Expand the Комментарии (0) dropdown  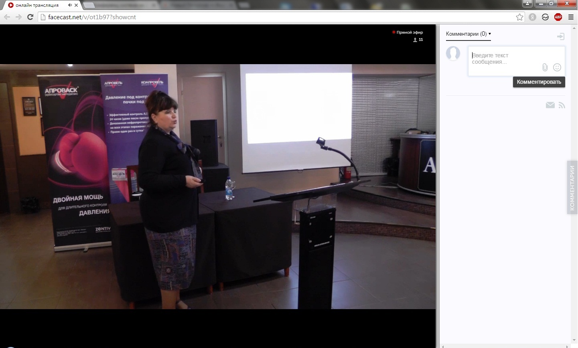pyautogui.click(x=468, y=34)
